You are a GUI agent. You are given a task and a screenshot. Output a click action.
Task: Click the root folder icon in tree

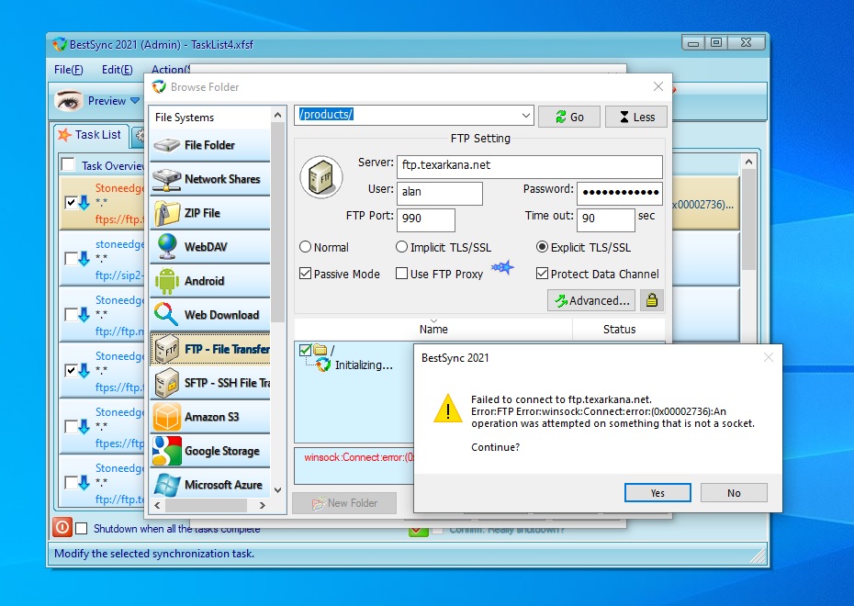coord(320,350)
